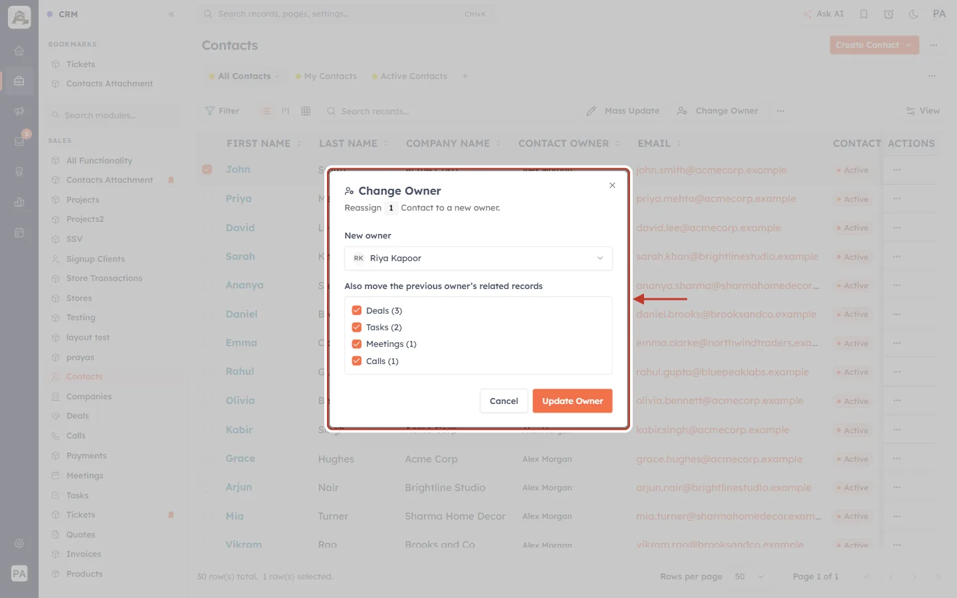Click the Cancel button in dialog
Image resolution: width=957 pixels, height=598 pixels.
point(504,401)
